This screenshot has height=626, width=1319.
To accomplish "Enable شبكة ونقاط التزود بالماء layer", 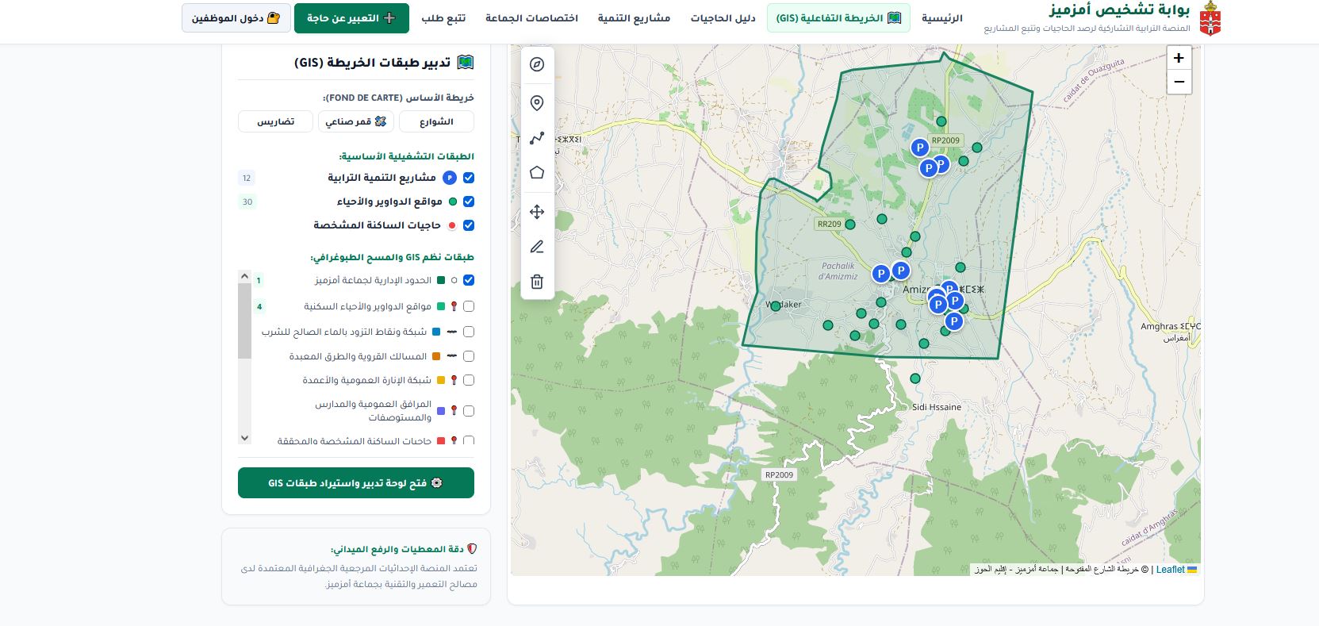I will [x=469, y=332].
